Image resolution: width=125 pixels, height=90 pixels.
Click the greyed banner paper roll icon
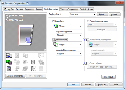[41, 69]
